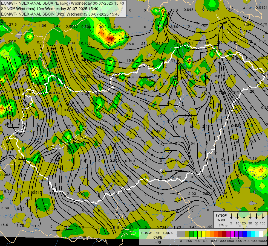Click the 3.66 value on the map
The width and height of the screenshot is (268, 246).
207,160
